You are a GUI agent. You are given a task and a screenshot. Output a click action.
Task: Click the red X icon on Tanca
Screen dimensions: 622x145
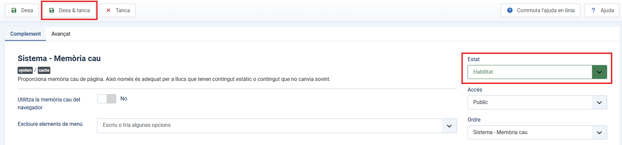tap(108, 11)
